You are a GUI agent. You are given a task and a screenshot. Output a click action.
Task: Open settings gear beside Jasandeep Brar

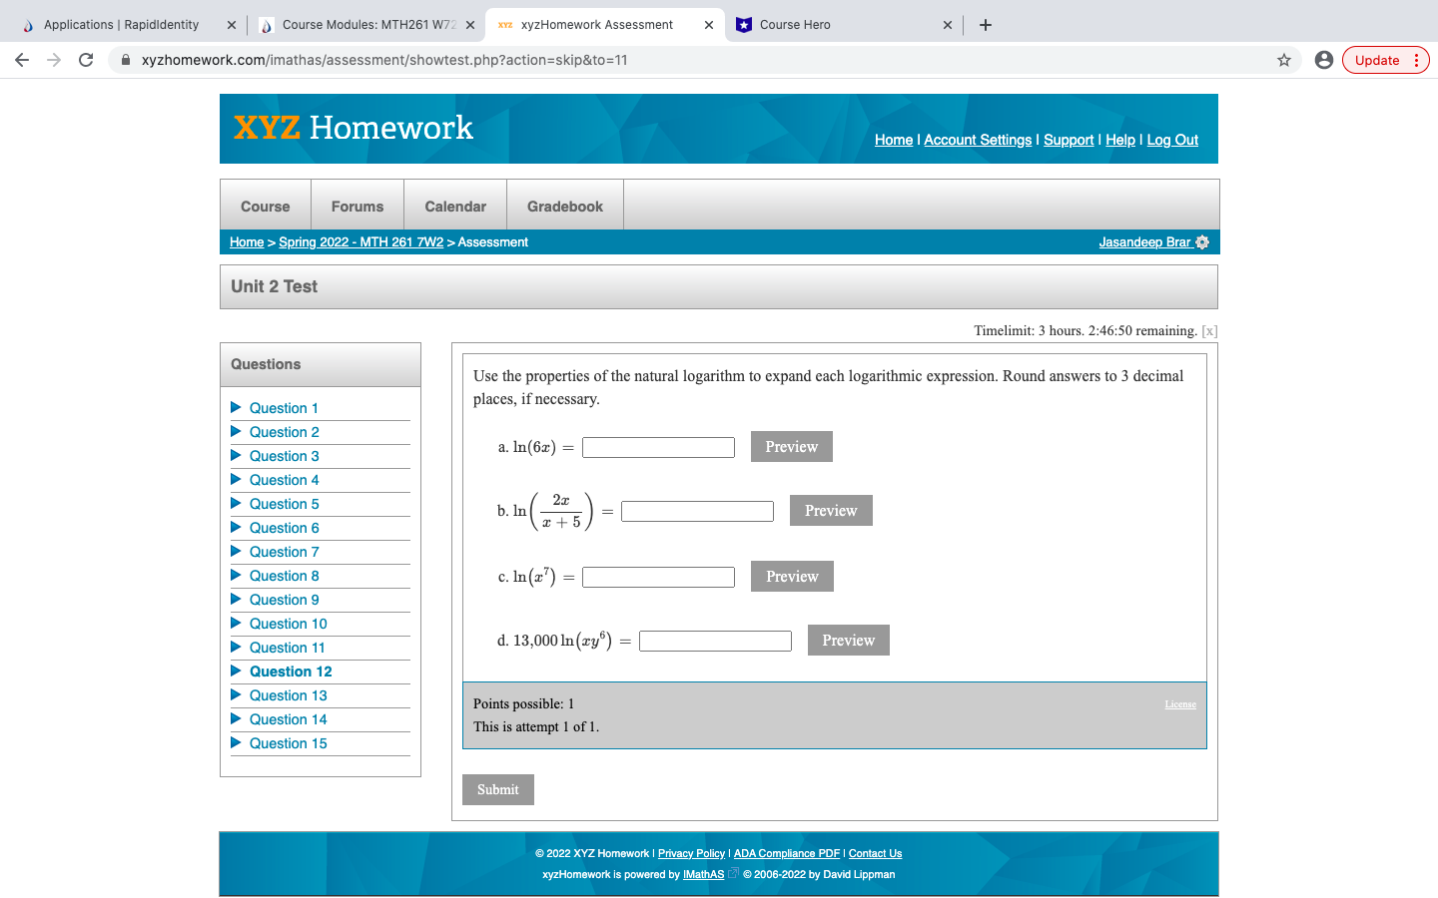click(x=1203, y=241)
